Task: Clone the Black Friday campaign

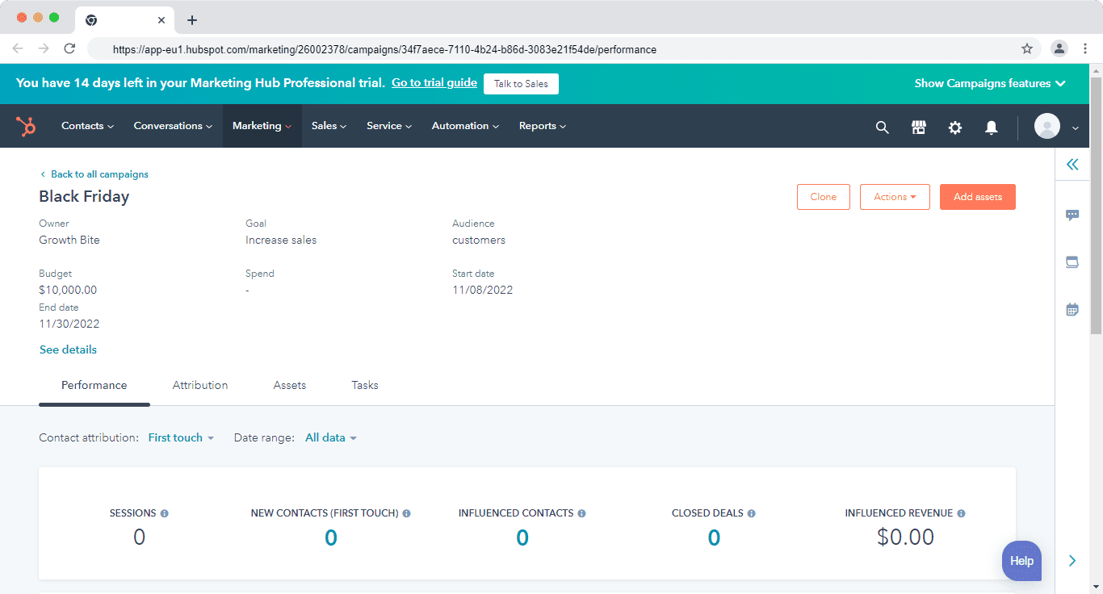Action: pyautogui.click(x=823, y=196)
